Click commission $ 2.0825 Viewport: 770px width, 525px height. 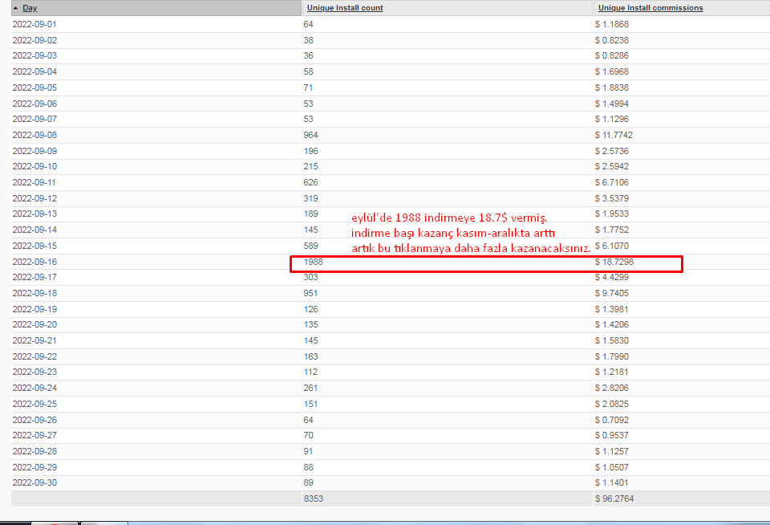pos(611,404)
